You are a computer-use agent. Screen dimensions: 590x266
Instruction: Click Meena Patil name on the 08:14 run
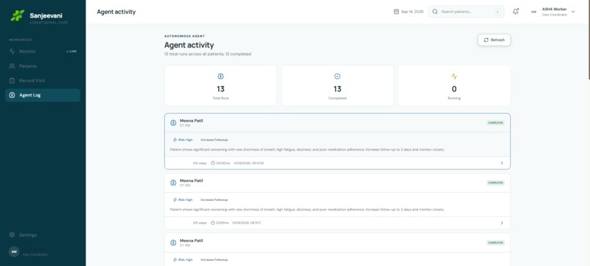tap(191, 121)
